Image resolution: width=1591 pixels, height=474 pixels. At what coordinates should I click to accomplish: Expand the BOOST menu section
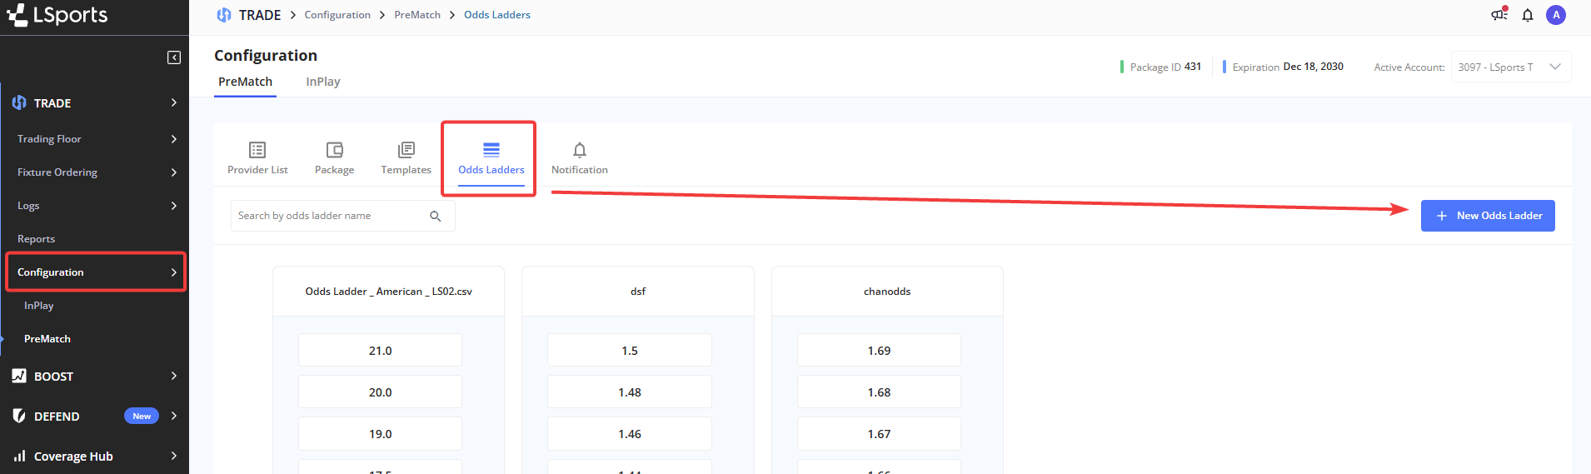coord(95,377)
